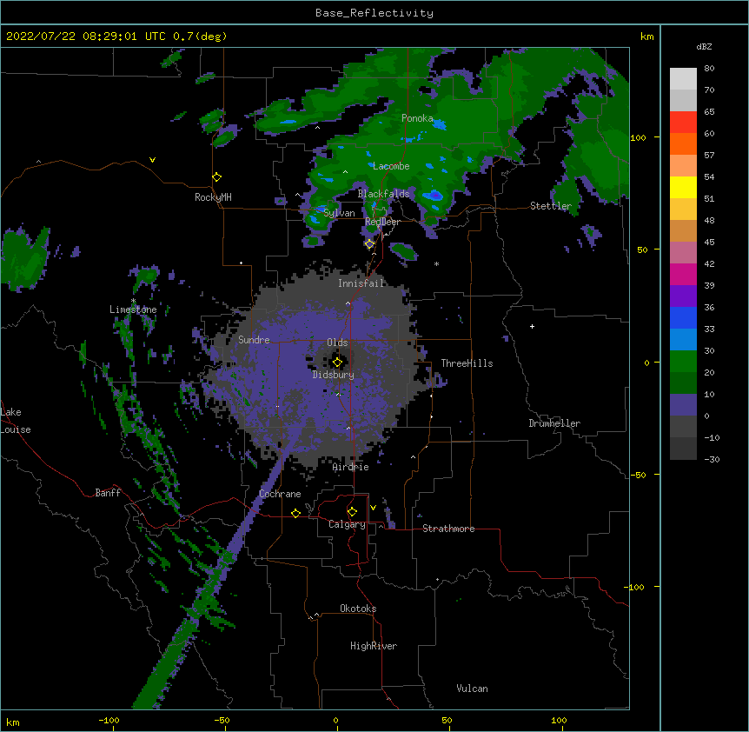Click the 80 value on dBZ legend
This screenshot has height=732, width=749.
(x=709, y=69)
